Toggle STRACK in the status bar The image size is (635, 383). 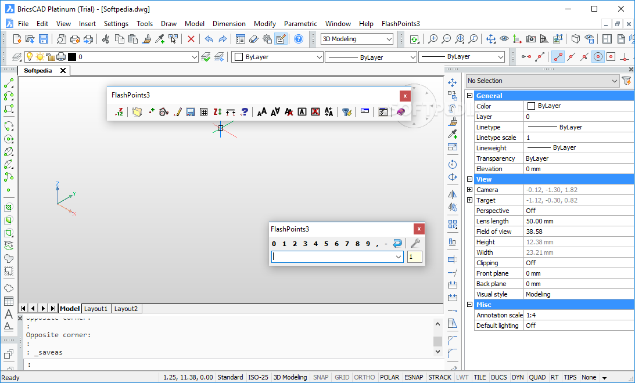[x=440, y=377]
